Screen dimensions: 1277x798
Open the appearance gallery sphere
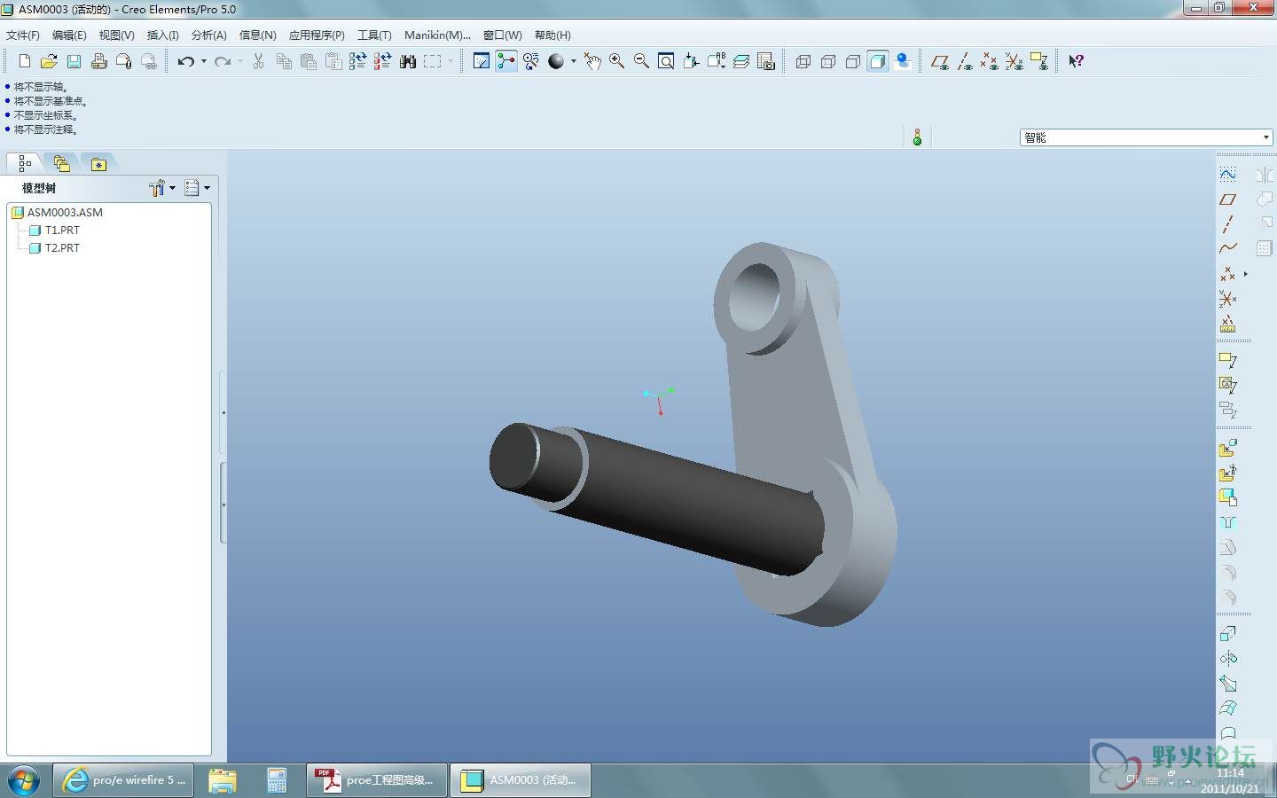coord(556,61)
